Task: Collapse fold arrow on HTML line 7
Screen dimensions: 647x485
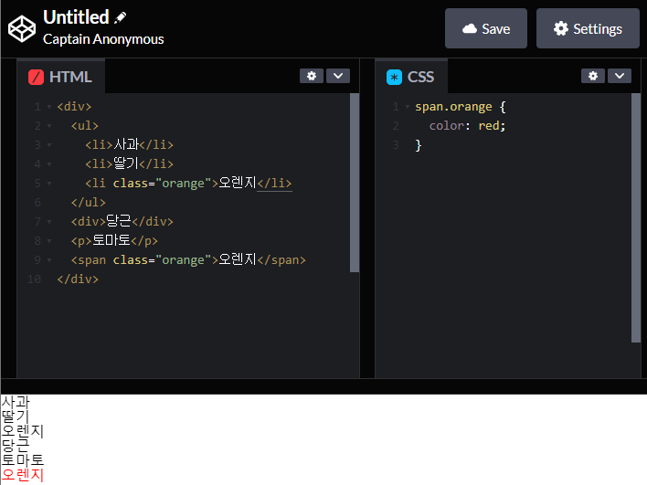Action: click(49, 222)
